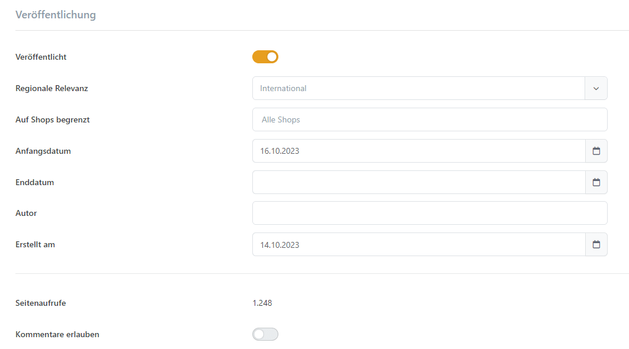Focus the empty Enddatum text field
The image size is (629, 349).
click(x=418, y=182)
